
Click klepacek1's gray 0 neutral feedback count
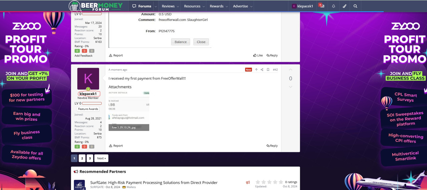click(x=92, y=146)
